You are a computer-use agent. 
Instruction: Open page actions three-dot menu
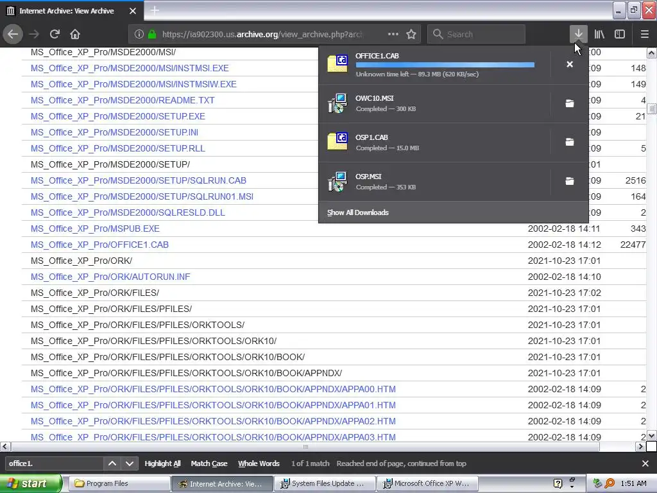click(x=393, y=34)
